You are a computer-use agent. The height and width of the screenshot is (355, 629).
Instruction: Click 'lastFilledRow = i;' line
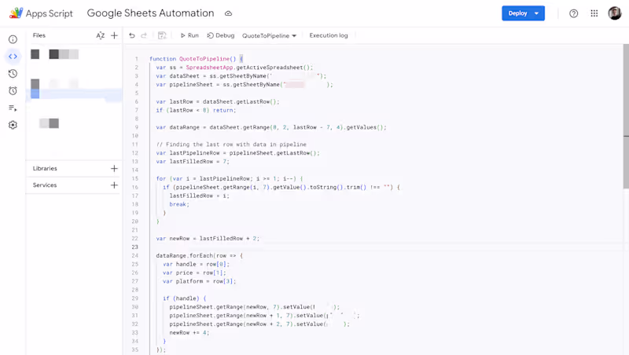(x=200, y=196)
